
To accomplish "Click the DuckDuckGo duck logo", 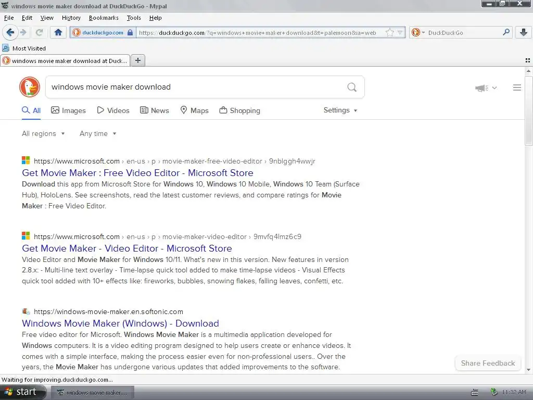I will (x=30, y=87).
